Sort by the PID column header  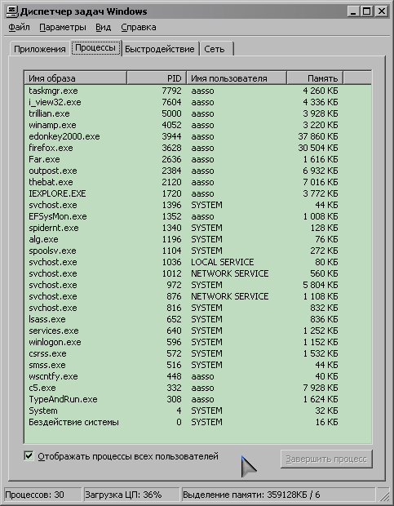point(157,78)
